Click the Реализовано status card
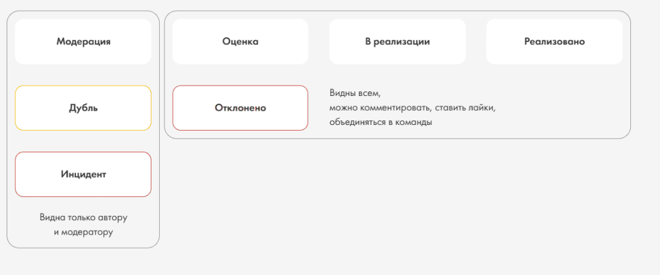Viewport: 660px width, 275px height. [x=554, y=42]
